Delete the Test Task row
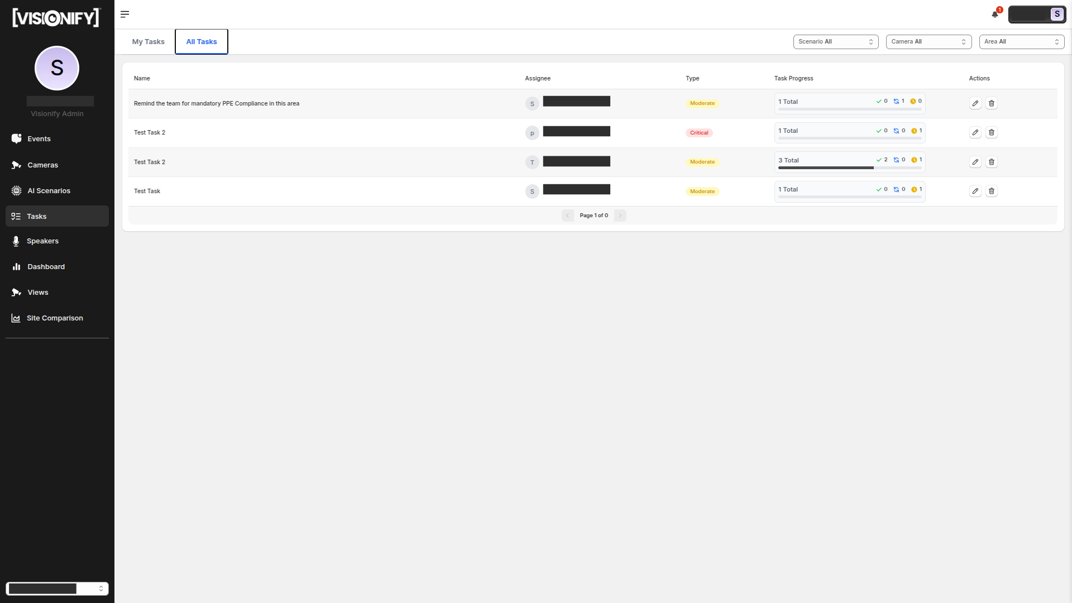This screenshot has width=1072, height=603. point(992,191)
